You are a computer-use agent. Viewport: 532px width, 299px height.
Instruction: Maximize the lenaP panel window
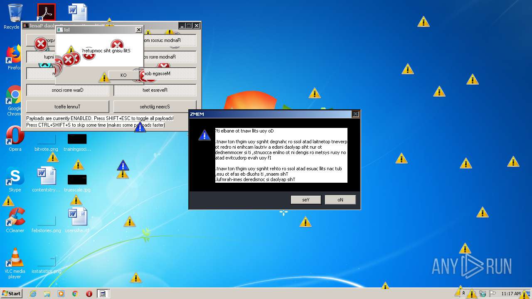pyautogui.click(x=189, y=26)
